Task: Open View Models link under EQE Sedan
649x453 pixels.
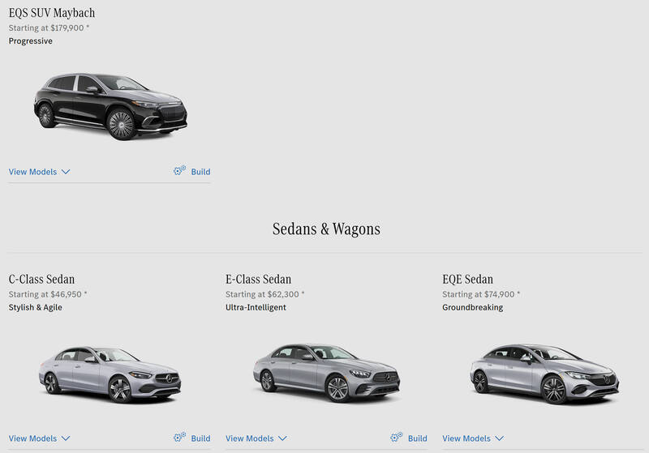Action: (x=466, y=438)
